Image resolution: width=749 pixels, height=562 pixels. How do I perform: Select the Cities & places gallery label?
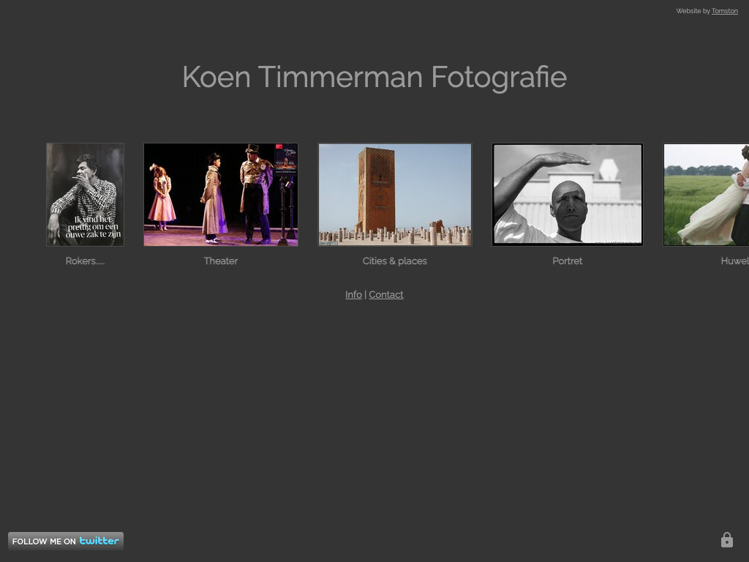[394, 261]
